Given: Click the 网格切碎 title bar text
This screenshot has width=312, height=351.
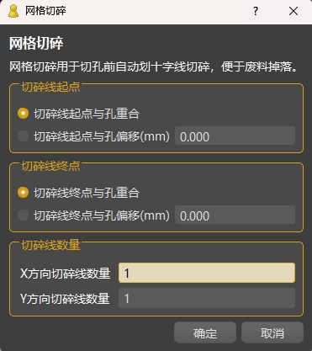Looking at the screenshot, I should coord(45,11).
